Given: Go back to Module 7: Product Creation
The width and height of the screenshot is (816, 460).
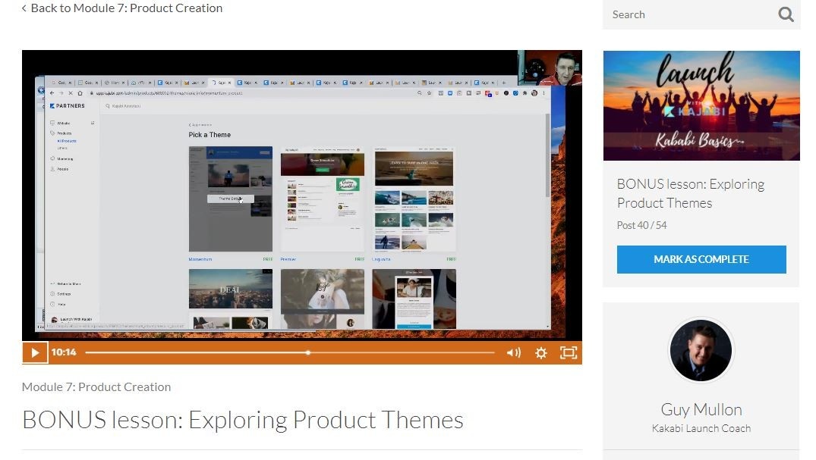Looking at the screenshot, I should (121, 8).
